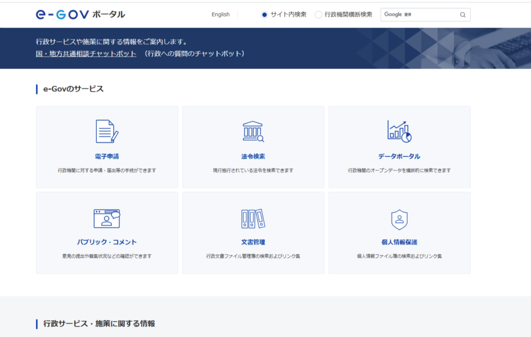Open the 個人情報保護 title link
This screenshot has width=531, height=337.
[x=399, y=242]
